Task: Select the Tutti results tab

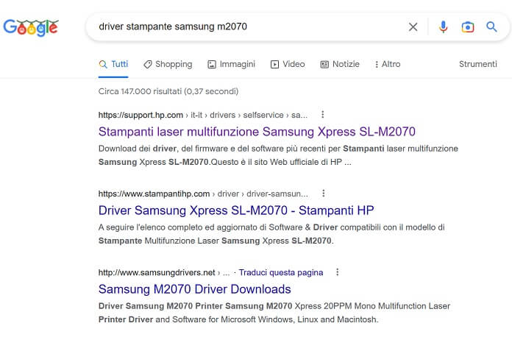Action: [113, 64]
